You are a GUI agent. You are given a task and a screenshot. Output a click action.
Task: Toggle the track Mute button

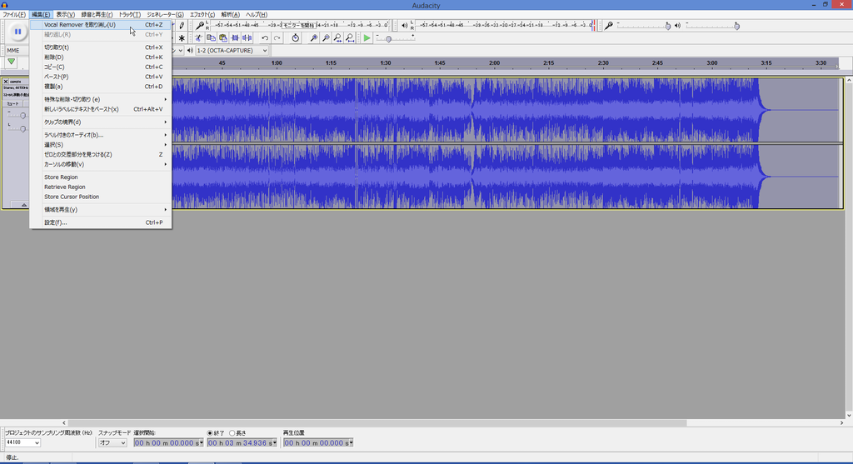(12, 103)
